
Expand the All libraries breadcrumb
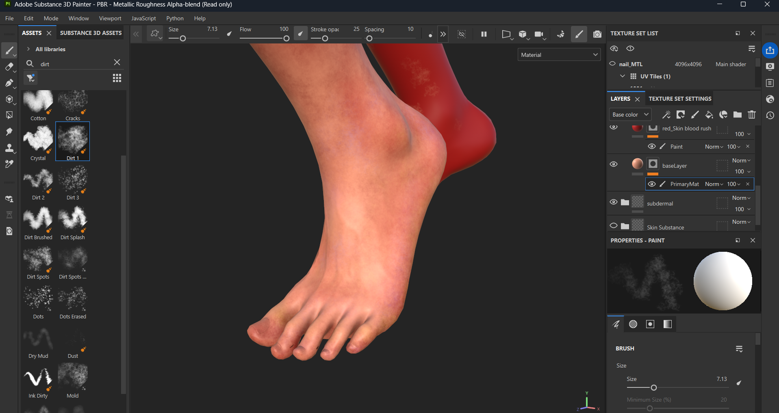(x=28, y=49)
